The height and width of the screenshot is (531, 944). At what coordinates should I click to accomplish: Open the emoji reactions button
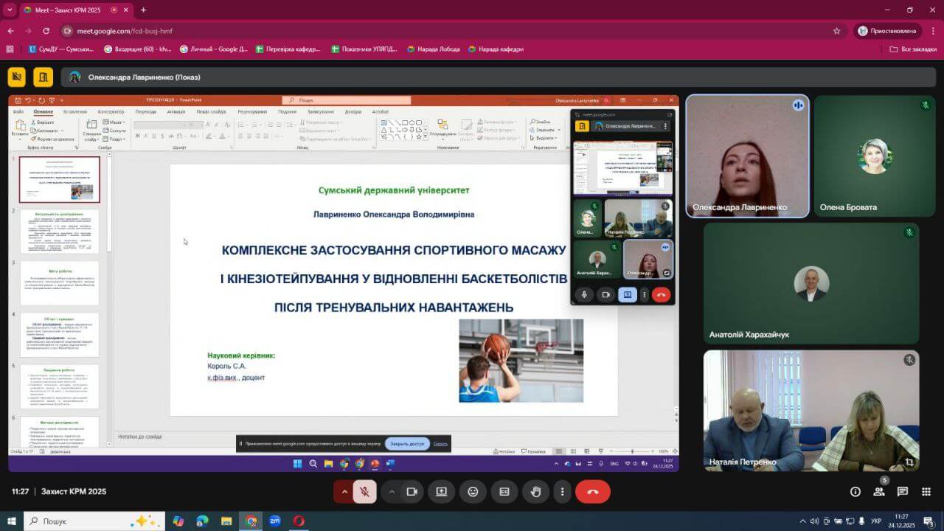473,492
